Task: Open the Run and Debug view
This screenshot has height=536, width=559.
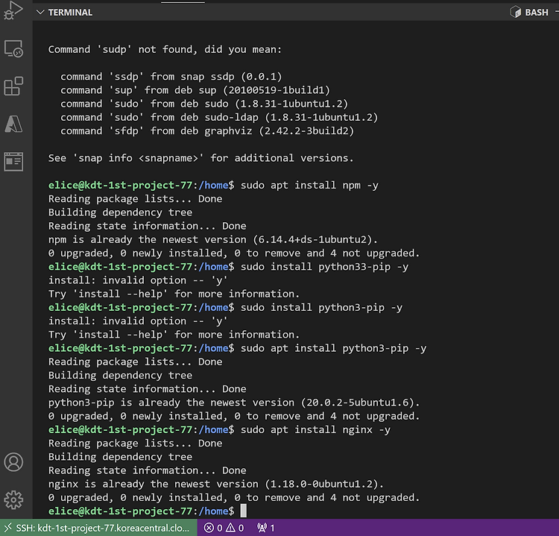Action: pyautogui.click(x=13, y=10)
